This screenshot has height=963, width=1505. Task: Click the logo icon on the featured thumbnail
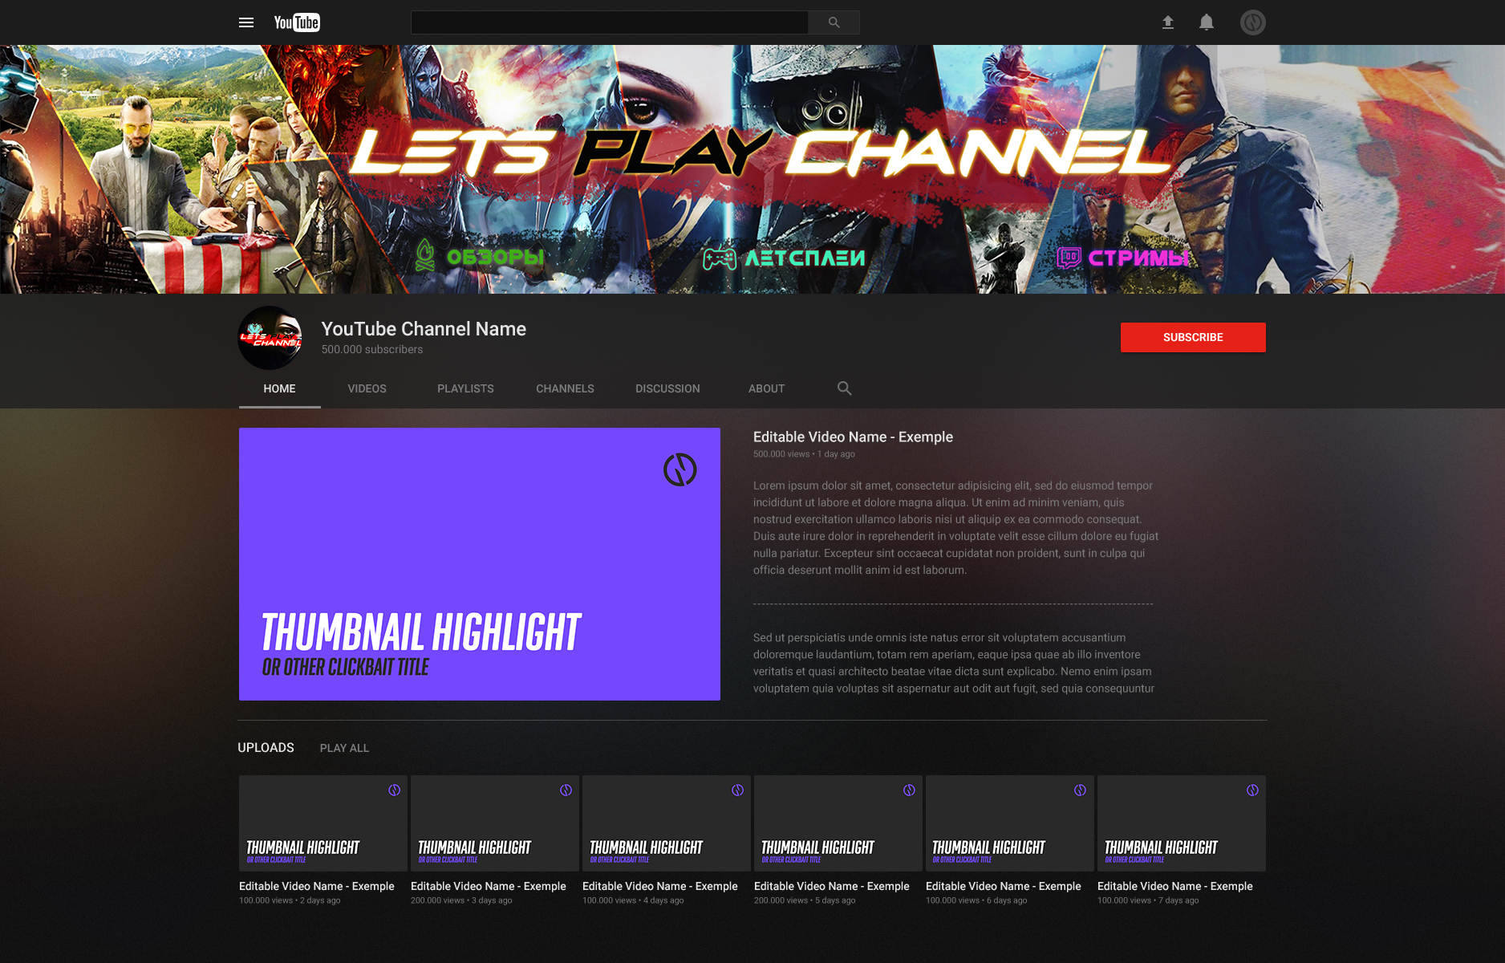point(680,469)
